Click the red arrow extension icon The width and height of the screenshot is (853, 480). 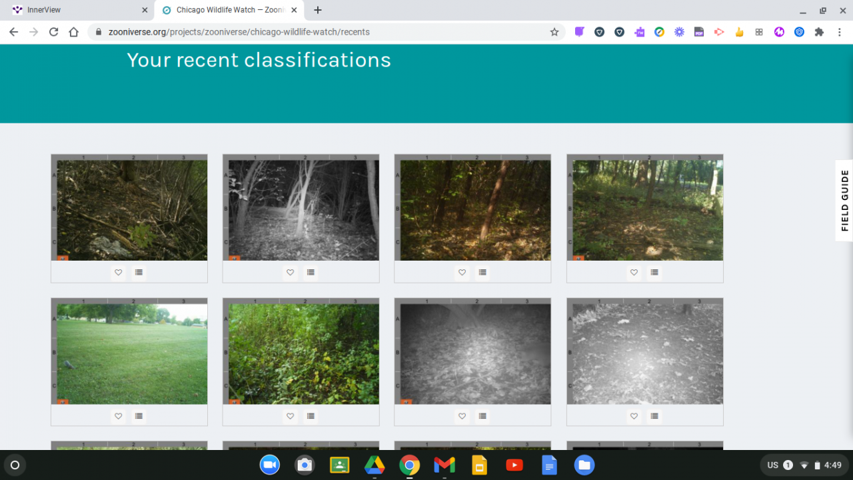[719, 32]
